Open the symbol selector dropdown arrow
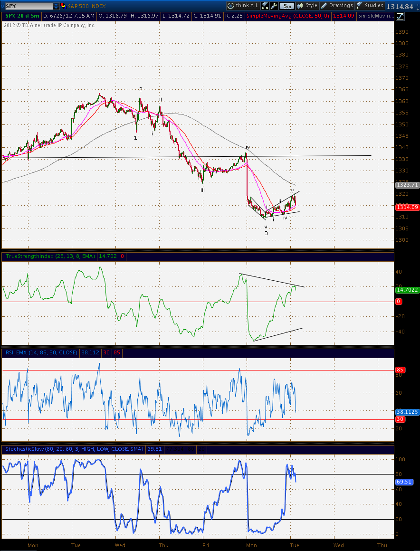Viewport: 420px width, 551px height. 56,6
